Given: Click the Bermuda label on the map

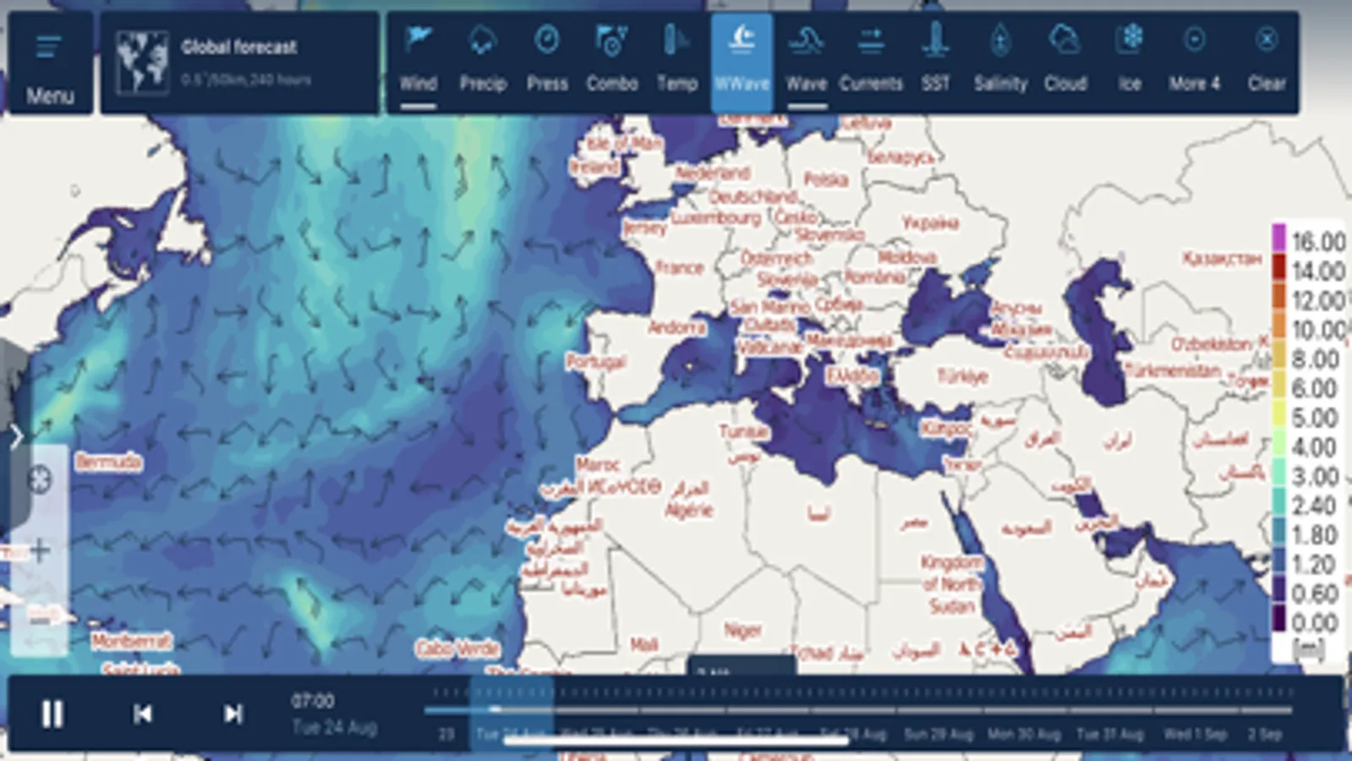Looking at the screenshot, I should (x=108, y=462).
